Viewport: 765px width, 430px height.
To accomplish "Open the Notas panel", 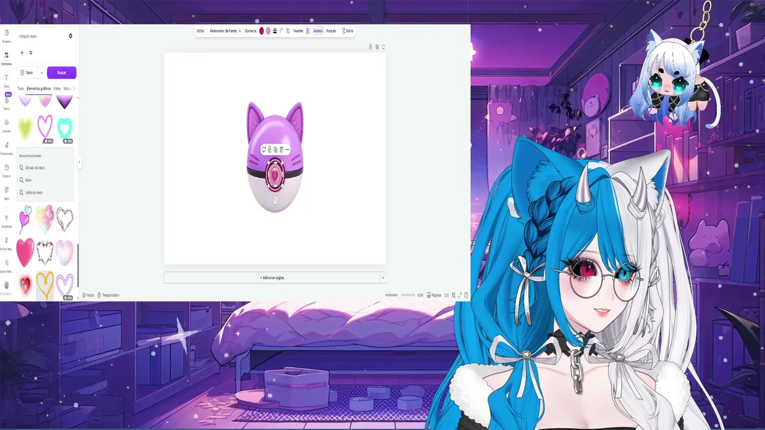I will 88,295.
